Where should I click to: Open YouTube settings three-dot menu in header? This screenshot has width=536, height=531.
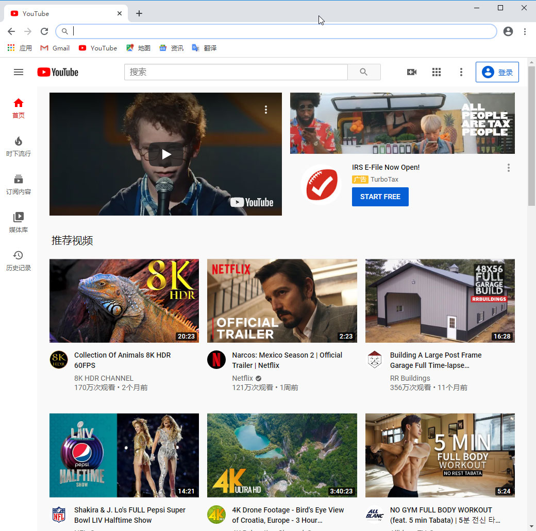pyautogui.click(x=461, y=72)
